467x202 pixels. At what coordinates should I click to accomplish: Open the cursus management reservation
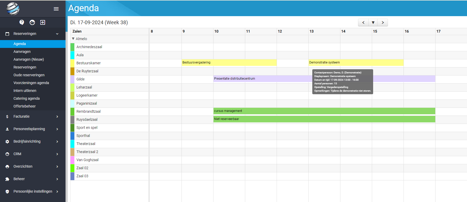[x=324, y=111]
